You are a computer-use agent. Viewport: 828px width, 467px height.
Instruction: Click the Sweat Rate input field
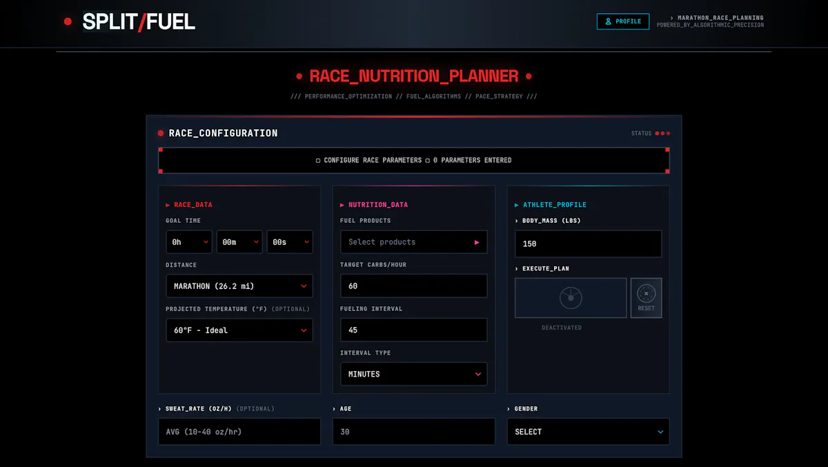(239, 432)
